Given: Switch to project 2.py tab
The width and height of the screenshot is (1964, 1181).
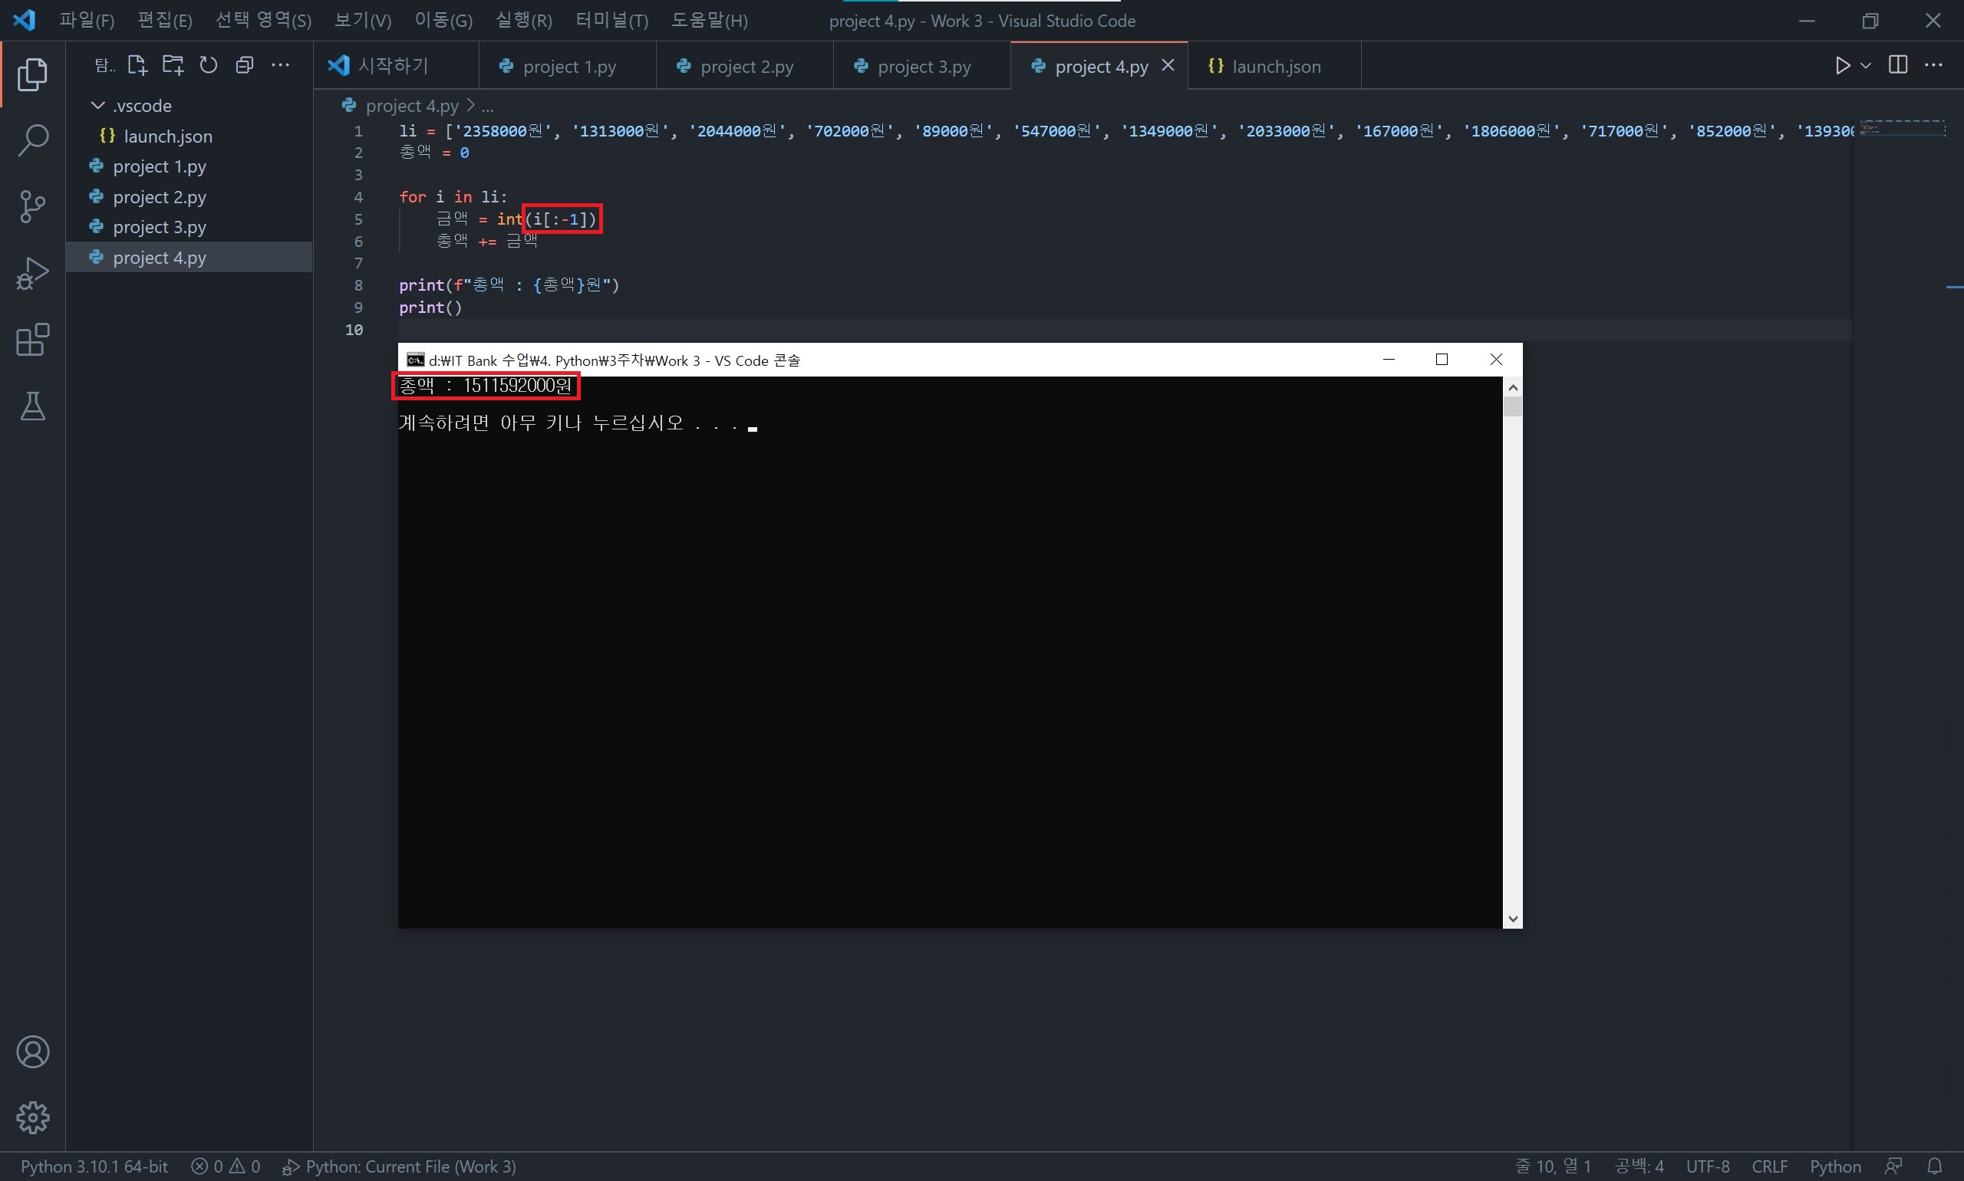Looking at the screenshot, I should coord(745,67).
